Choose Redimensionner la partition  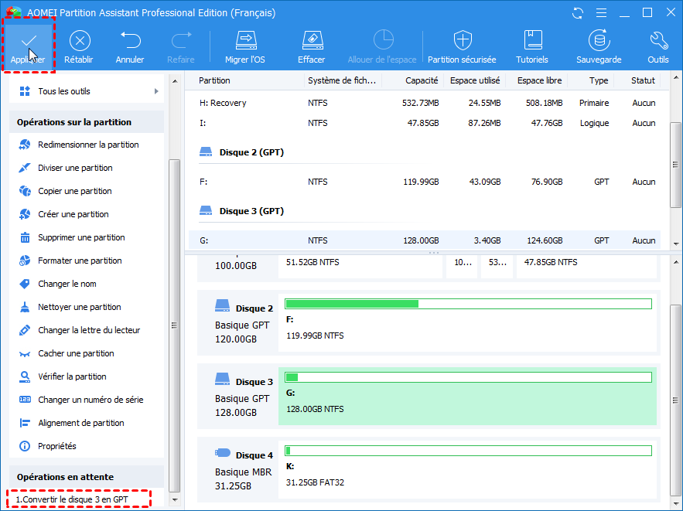(88, 145)
